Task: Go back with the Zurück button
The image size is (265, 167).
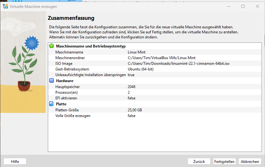Action: (x=199, y=161)
